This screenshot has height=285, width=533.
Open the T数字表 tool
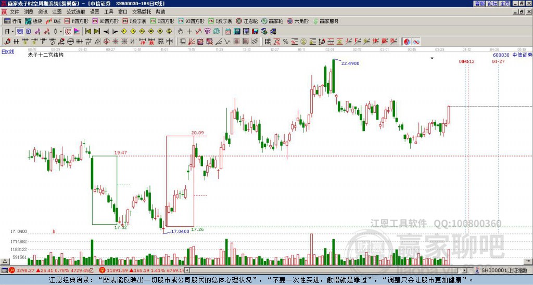click(x=220, y=21)
